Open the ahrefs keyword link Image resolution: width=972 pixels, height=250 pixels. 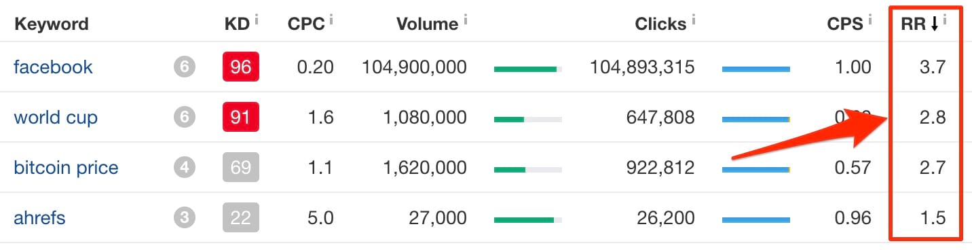(39, 218)
